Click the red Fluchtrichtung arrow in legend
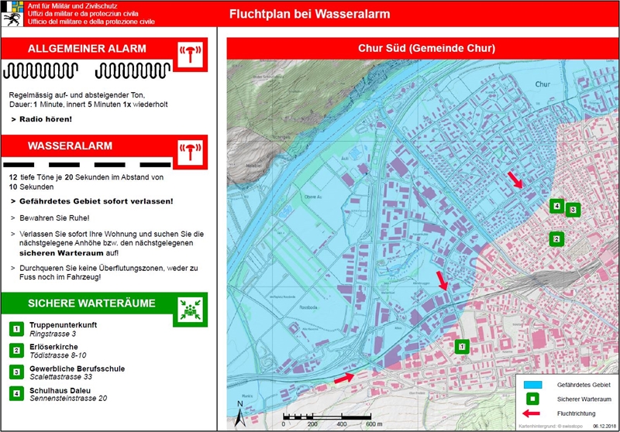 pyautogui.click(x=532, y=413)
